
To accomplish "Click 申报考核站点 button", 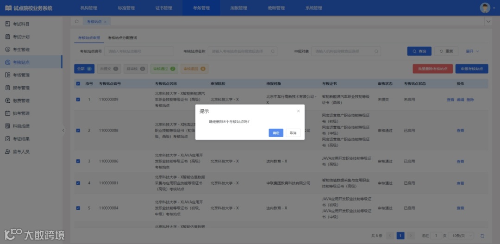I will [472, 69].
